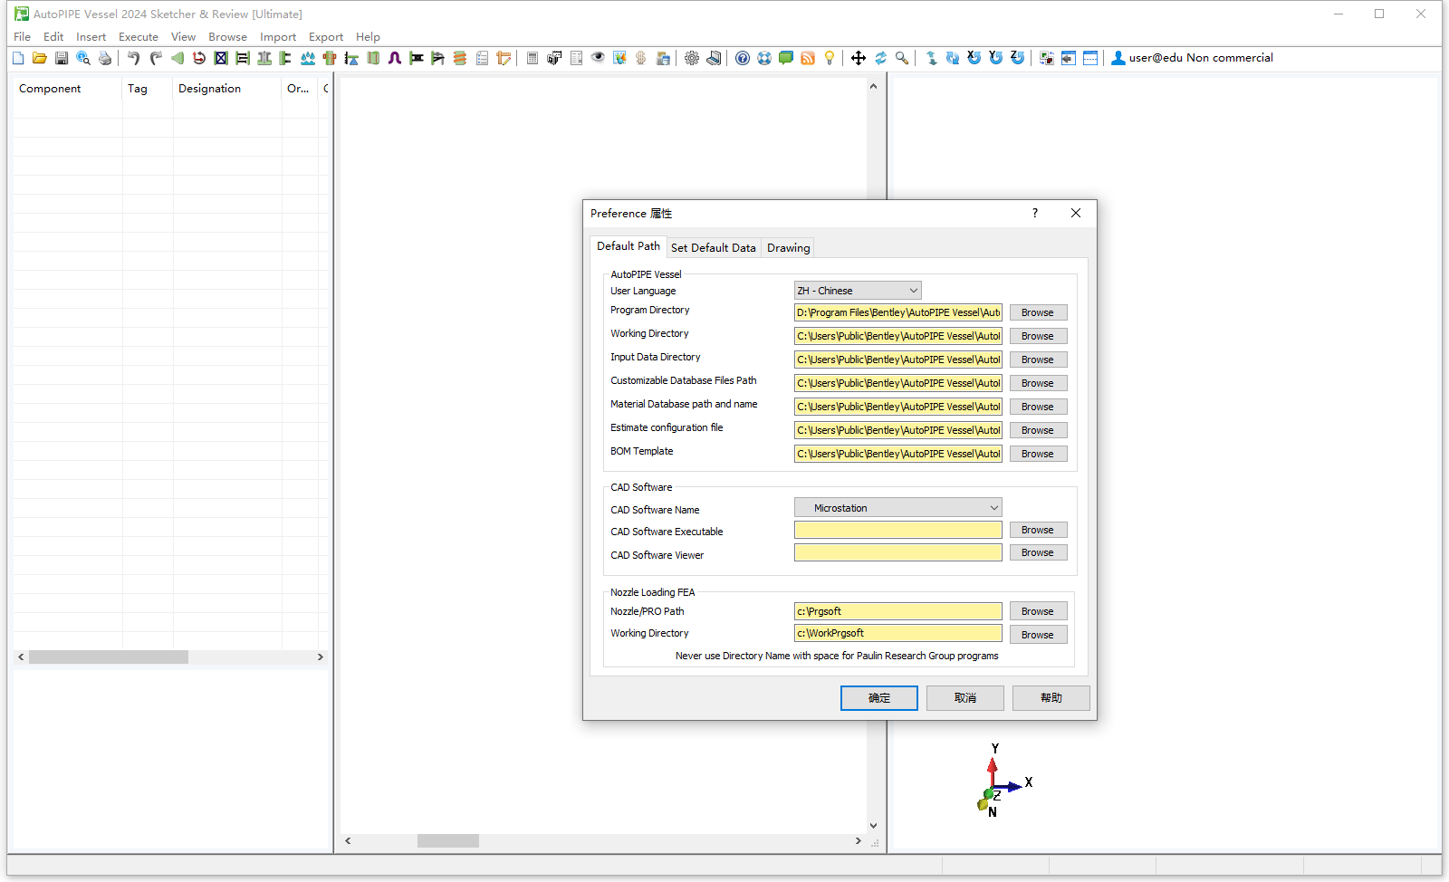The width and height of the screenshot is (1449, 882).
Task: Click the orange coil spring icon
Action: click(460, 58)
